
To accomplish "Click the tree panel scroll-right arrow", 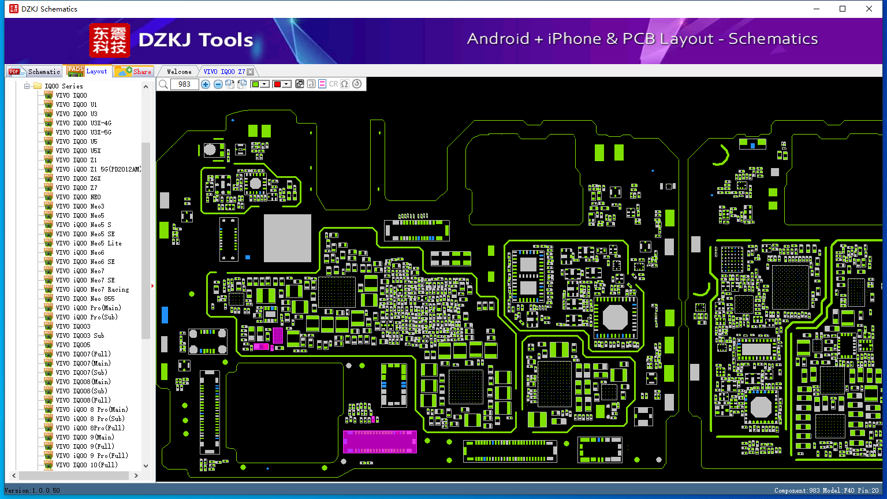I will (x=136, y=476).
